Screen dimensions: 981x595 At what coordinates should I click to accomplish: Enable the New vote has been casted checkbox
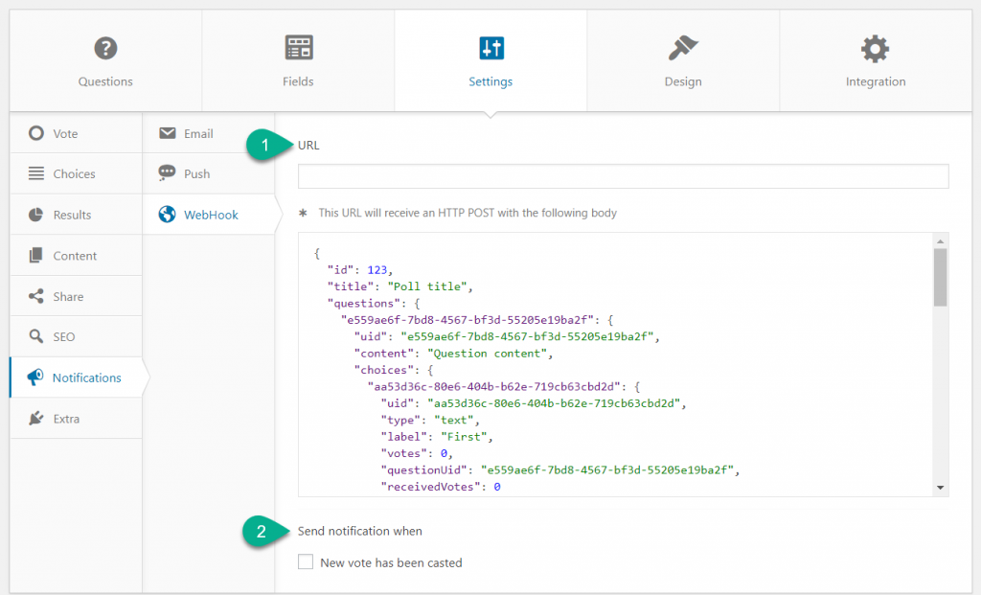305,561
